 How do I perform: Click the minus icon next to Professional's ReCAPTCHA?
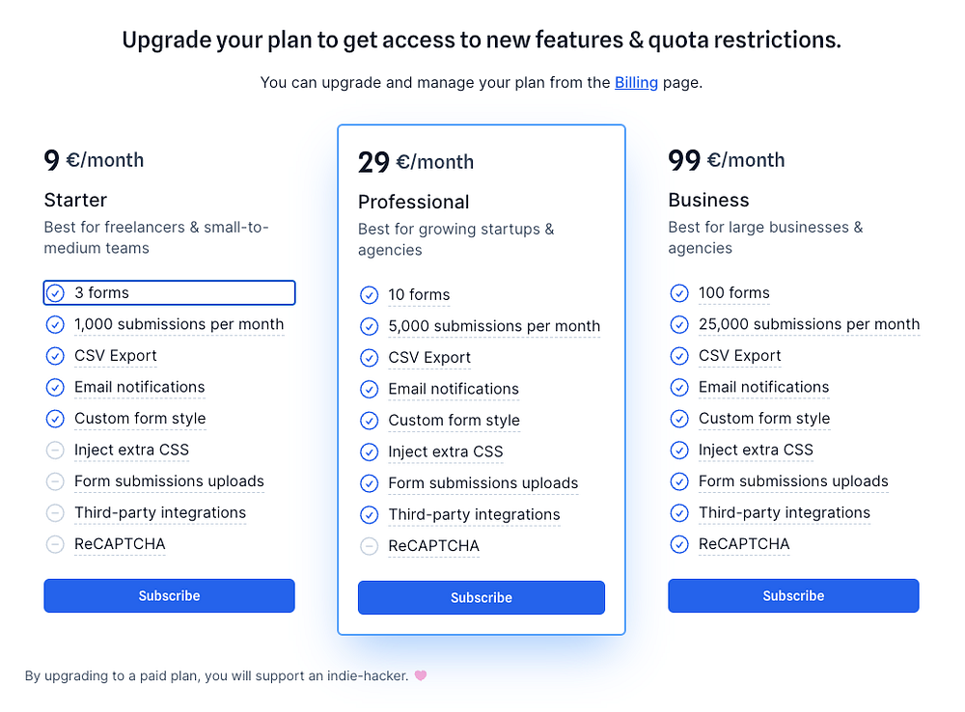click(x=369, y=546)
